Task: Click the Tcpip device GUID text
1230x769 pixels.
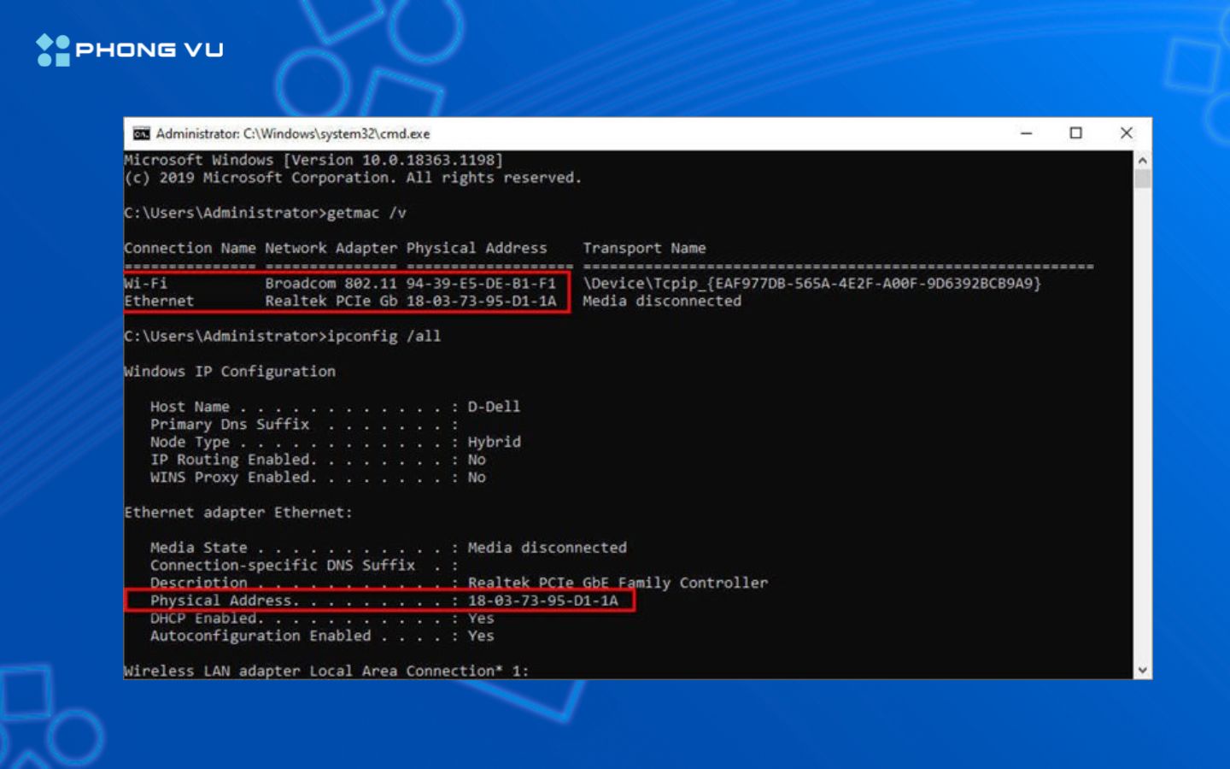Action: [x=811, y=283]
